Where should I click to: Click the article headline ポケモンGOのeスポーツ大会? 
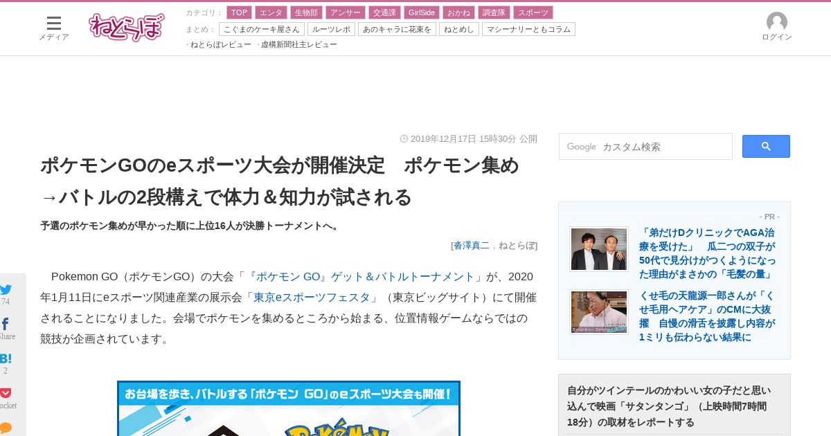[x=280, y=181]
